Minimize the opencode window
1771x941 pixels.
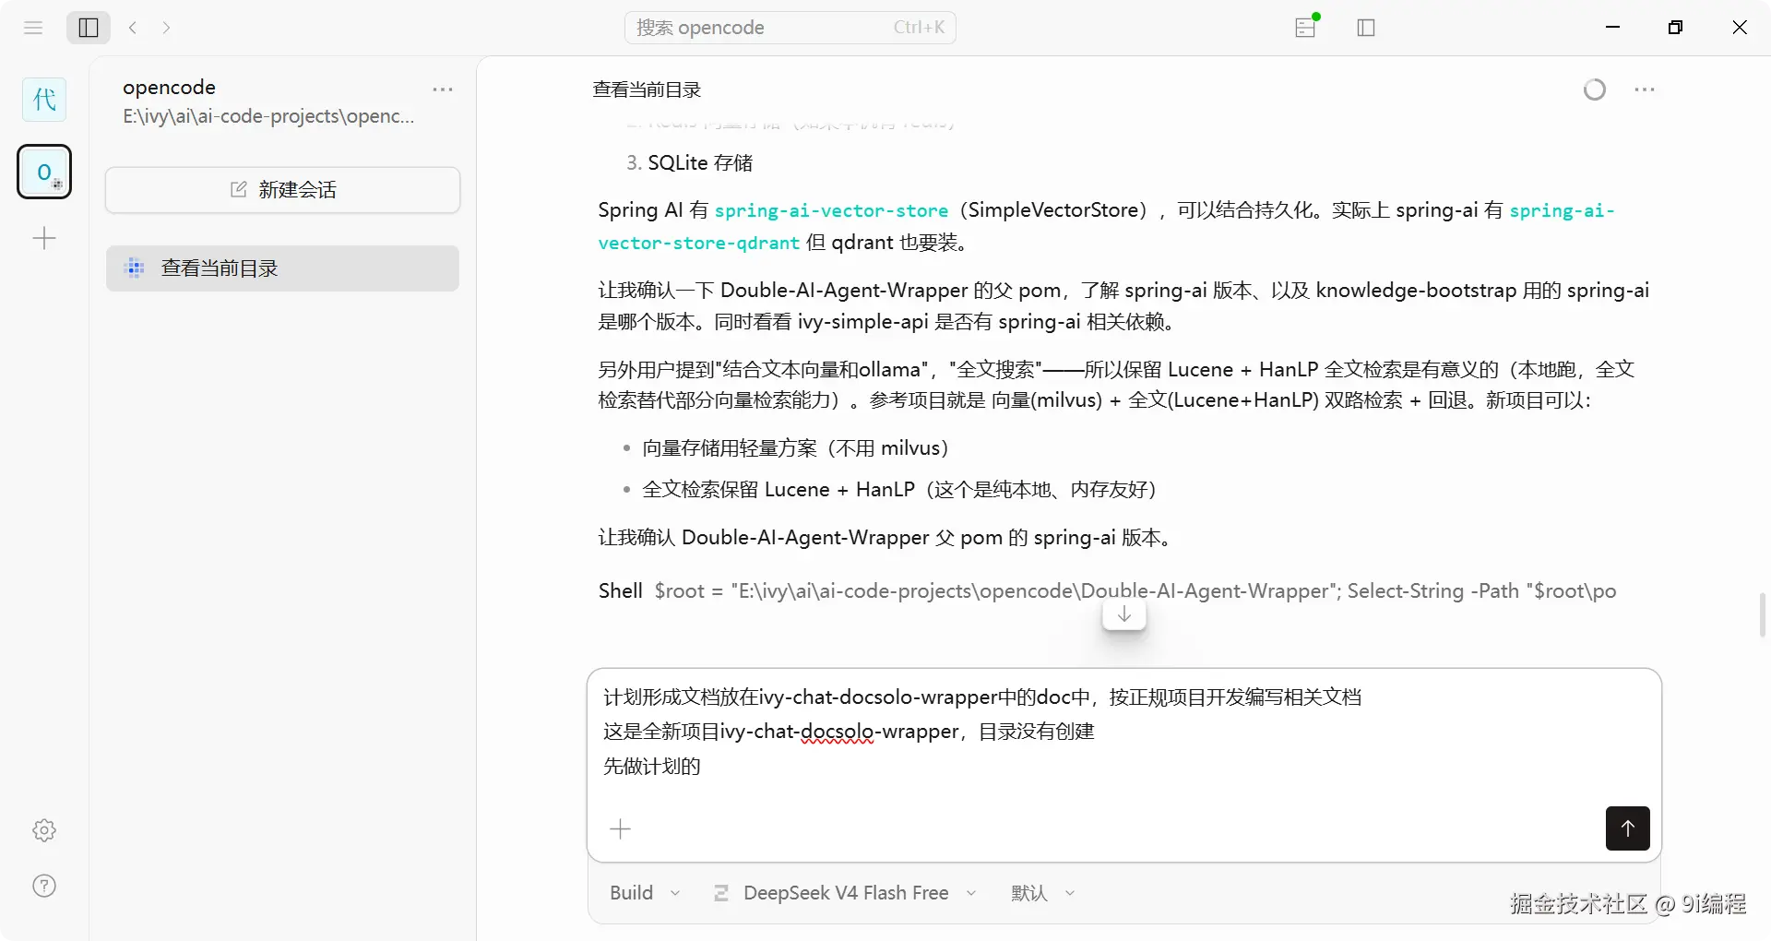coord(1613,28)
